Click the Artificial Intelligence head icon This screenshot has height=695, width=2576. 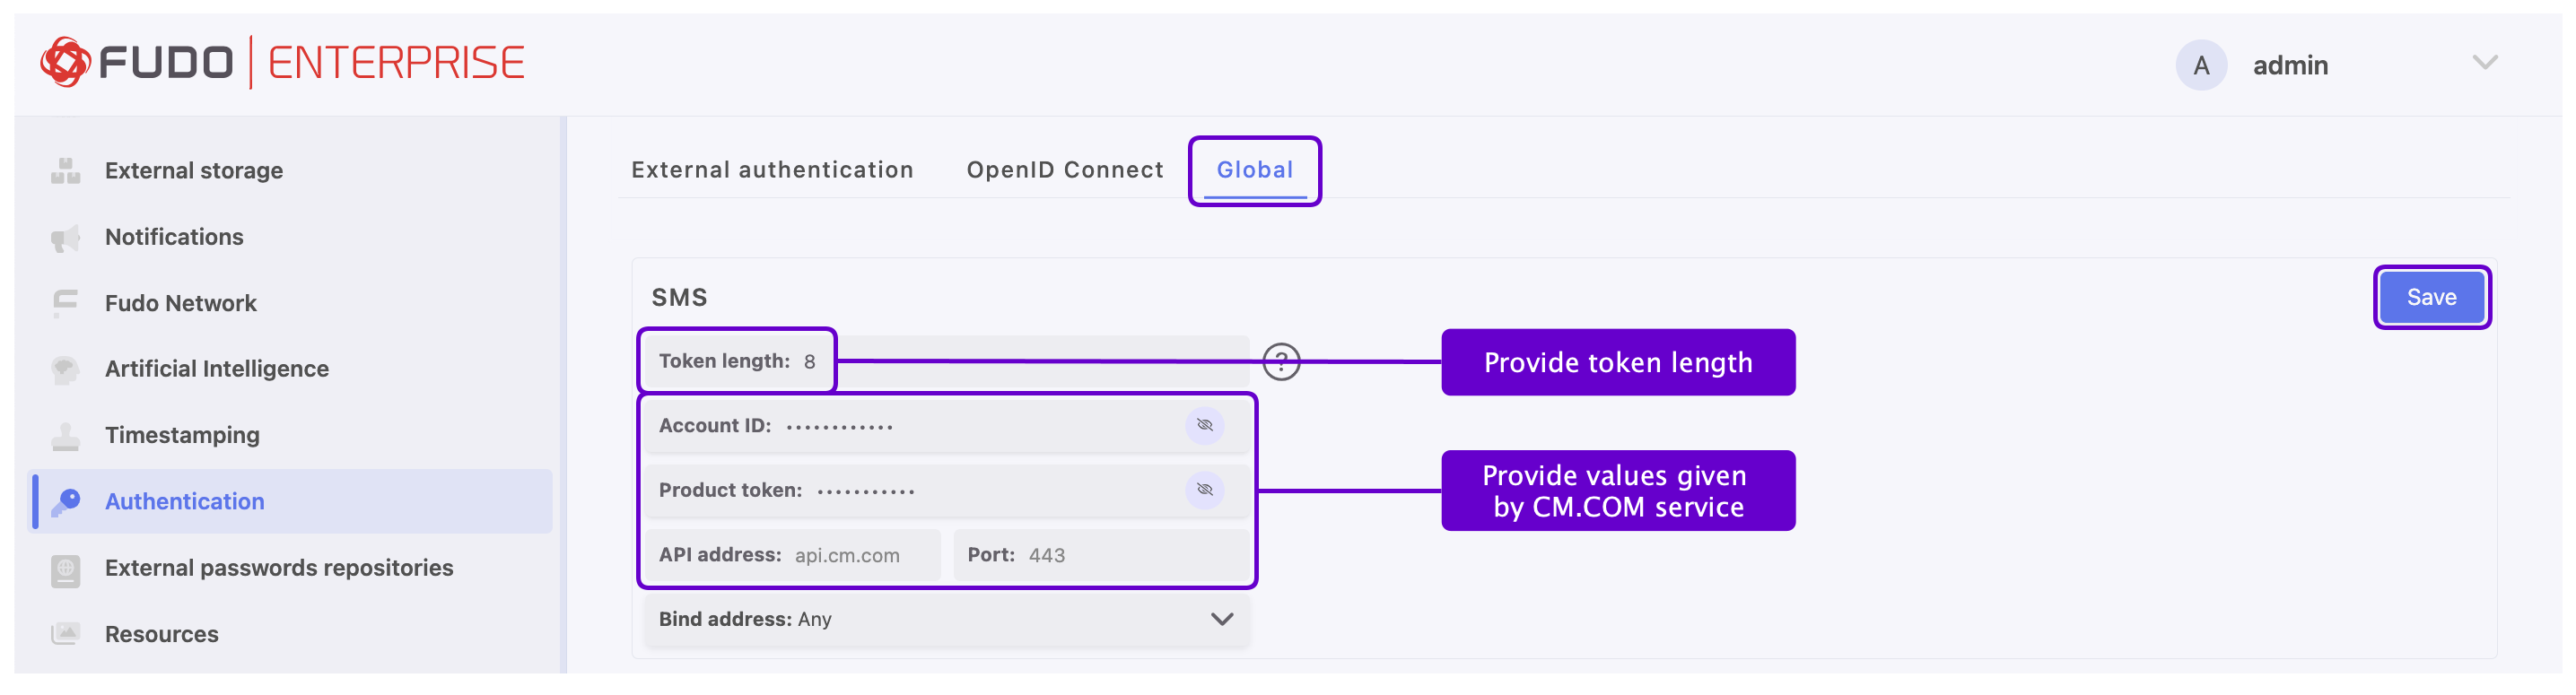coord(66,369)
